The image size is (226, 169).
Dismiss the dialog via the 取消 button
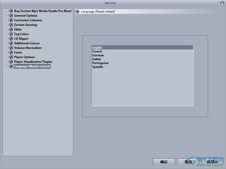coord(188,162)
